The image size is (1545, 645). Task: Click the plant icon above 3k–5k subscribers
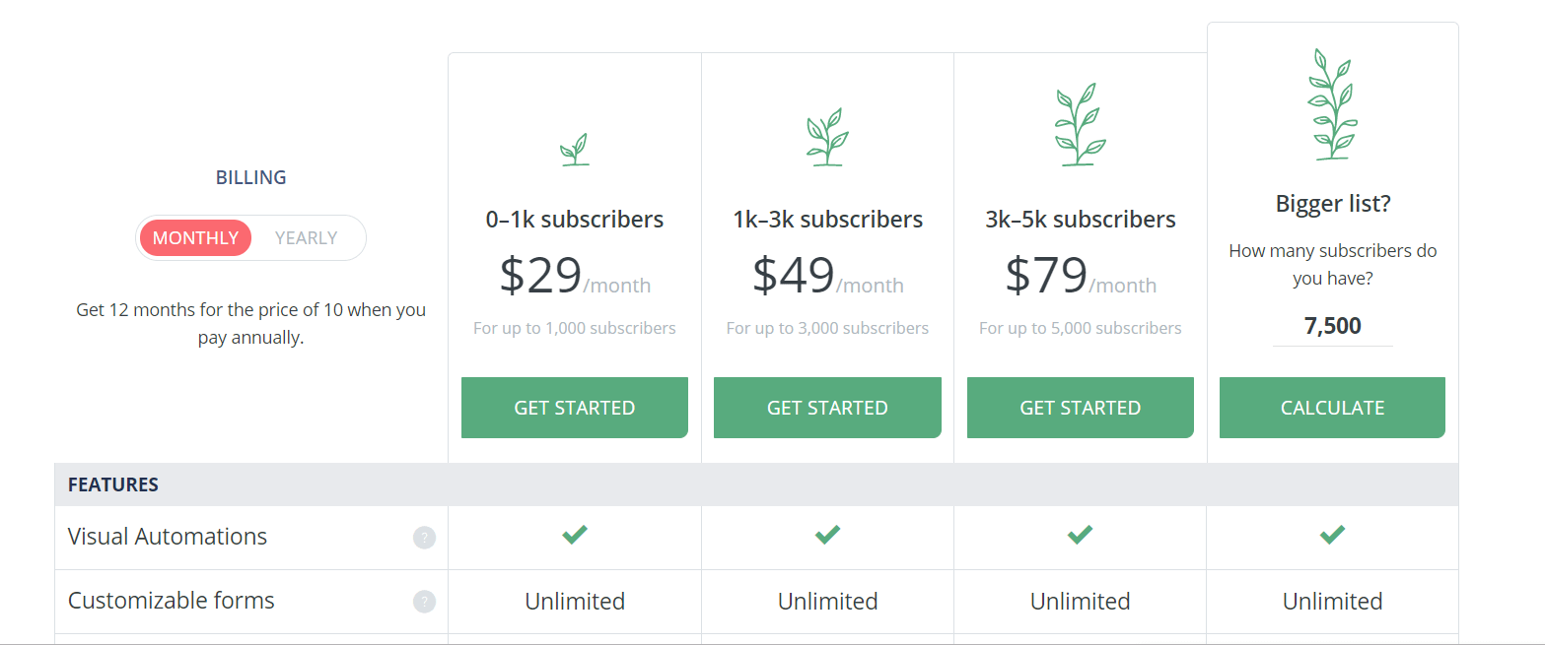click(1080, 125)
